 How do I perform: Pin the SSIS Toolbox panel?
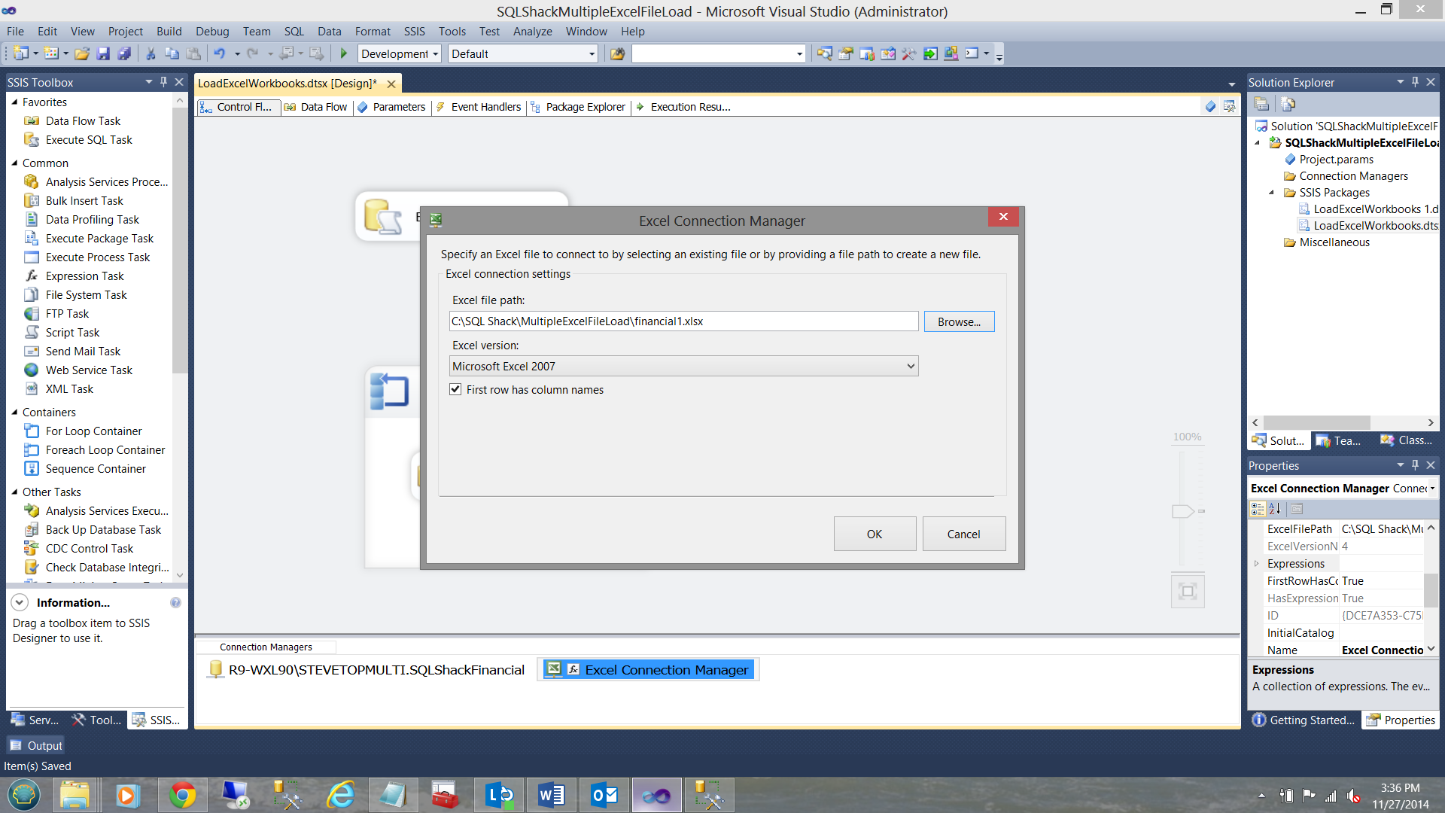(x=163, y=82)
